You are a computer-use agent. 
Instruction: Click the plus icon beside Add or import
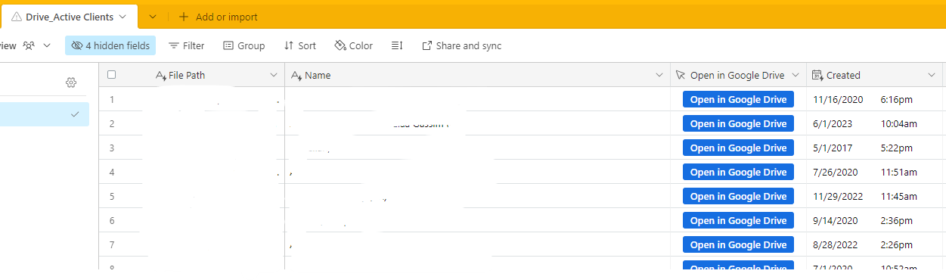pos(184,17)
